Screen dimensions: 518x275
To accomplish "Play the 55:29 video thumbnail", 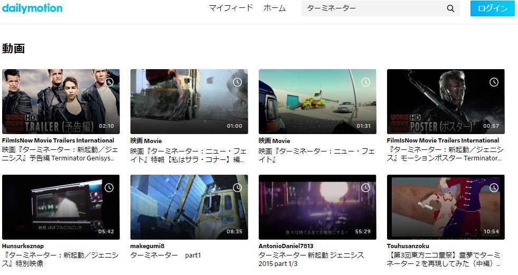I will (x=317, y=207).
